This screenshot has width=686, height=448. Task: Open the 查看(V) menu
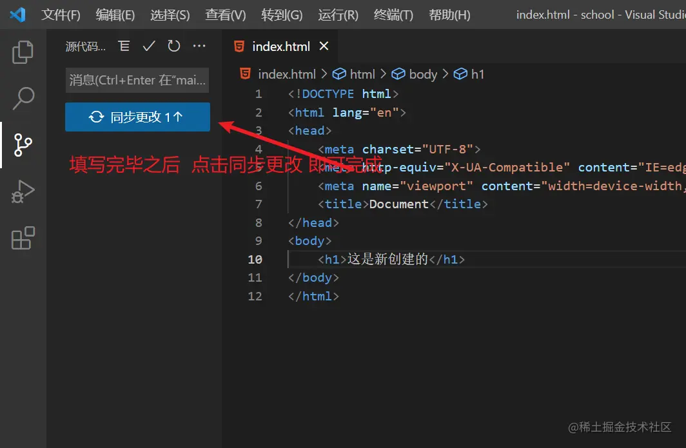point(226,15)
